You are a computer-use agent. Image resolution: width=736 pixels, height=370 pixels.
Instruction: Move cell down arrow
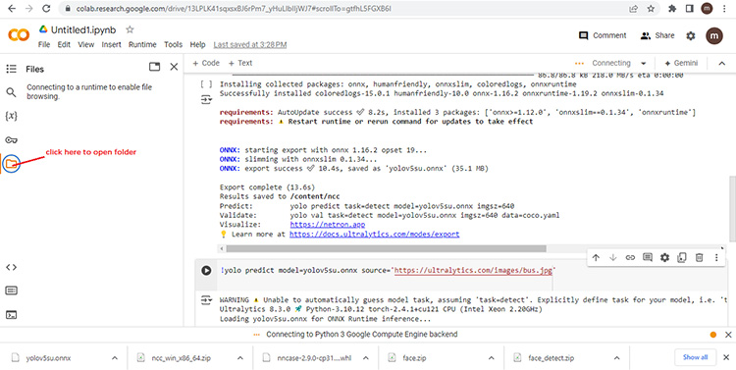(613, 257)
